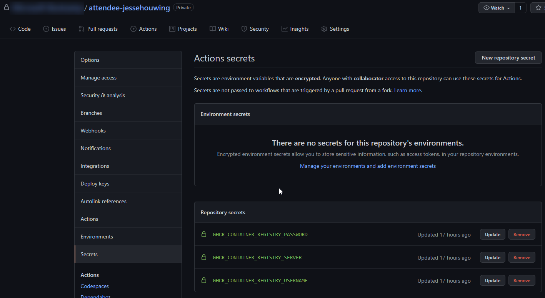Switch to the Projects tab

(x=183, y=29)
